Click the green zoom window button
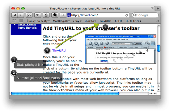Image resolution: width=170 pixels, height=112 pixels. tap(23, 8)
